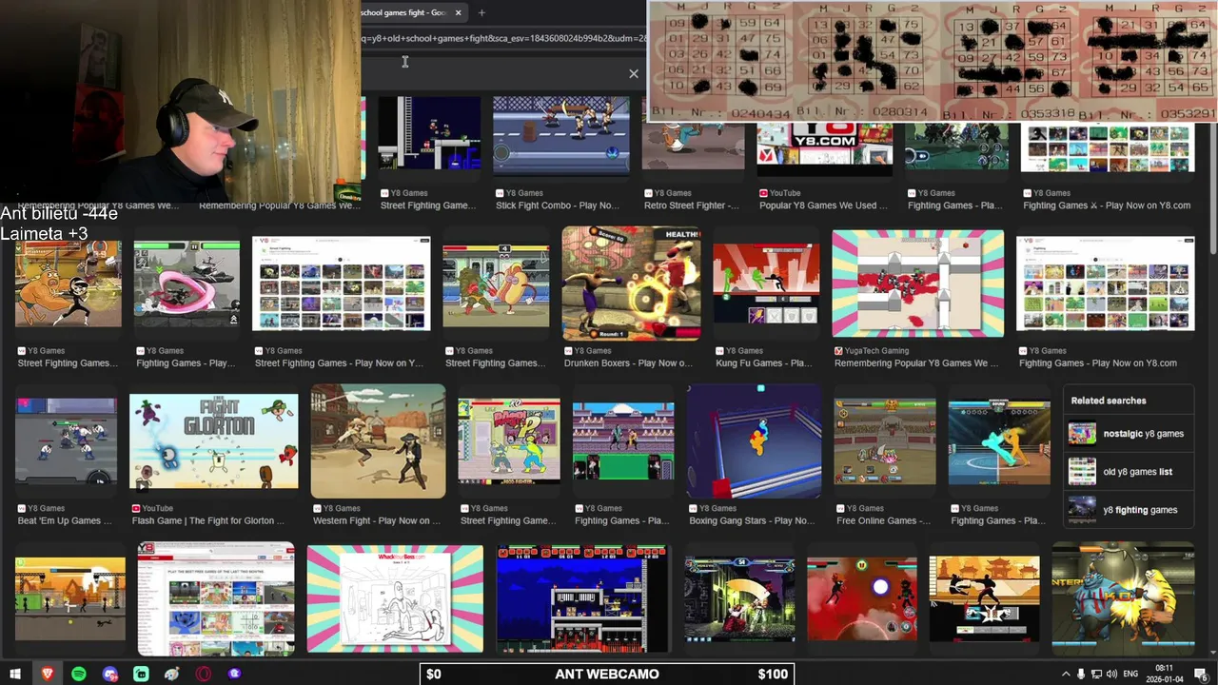Open network status tray icon
Viewport: 1218px width, 685px height.
[x=1096, y=674]
